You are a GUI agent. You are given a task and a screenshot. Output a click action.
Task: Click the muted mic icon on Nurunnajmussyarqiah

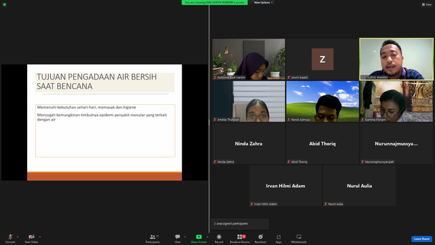click(x=362, y=162)
